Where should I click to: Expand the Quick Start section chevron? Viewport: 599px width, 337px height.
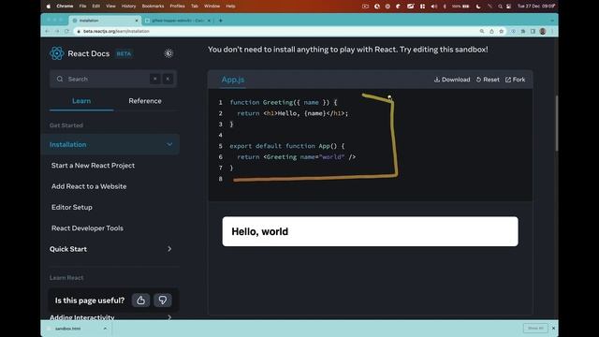(x=169, y=249)
